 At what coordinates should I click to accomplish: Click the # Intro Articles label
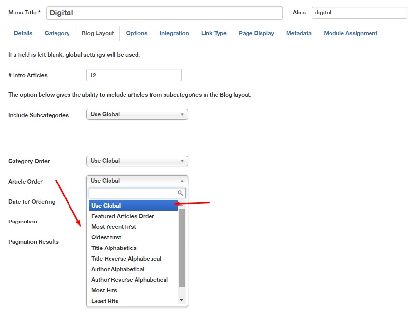pyautogui.click(x=28, y=75)
